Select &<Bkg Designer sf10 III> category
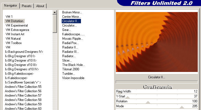201x110 pixels. [x=21, y=65]
